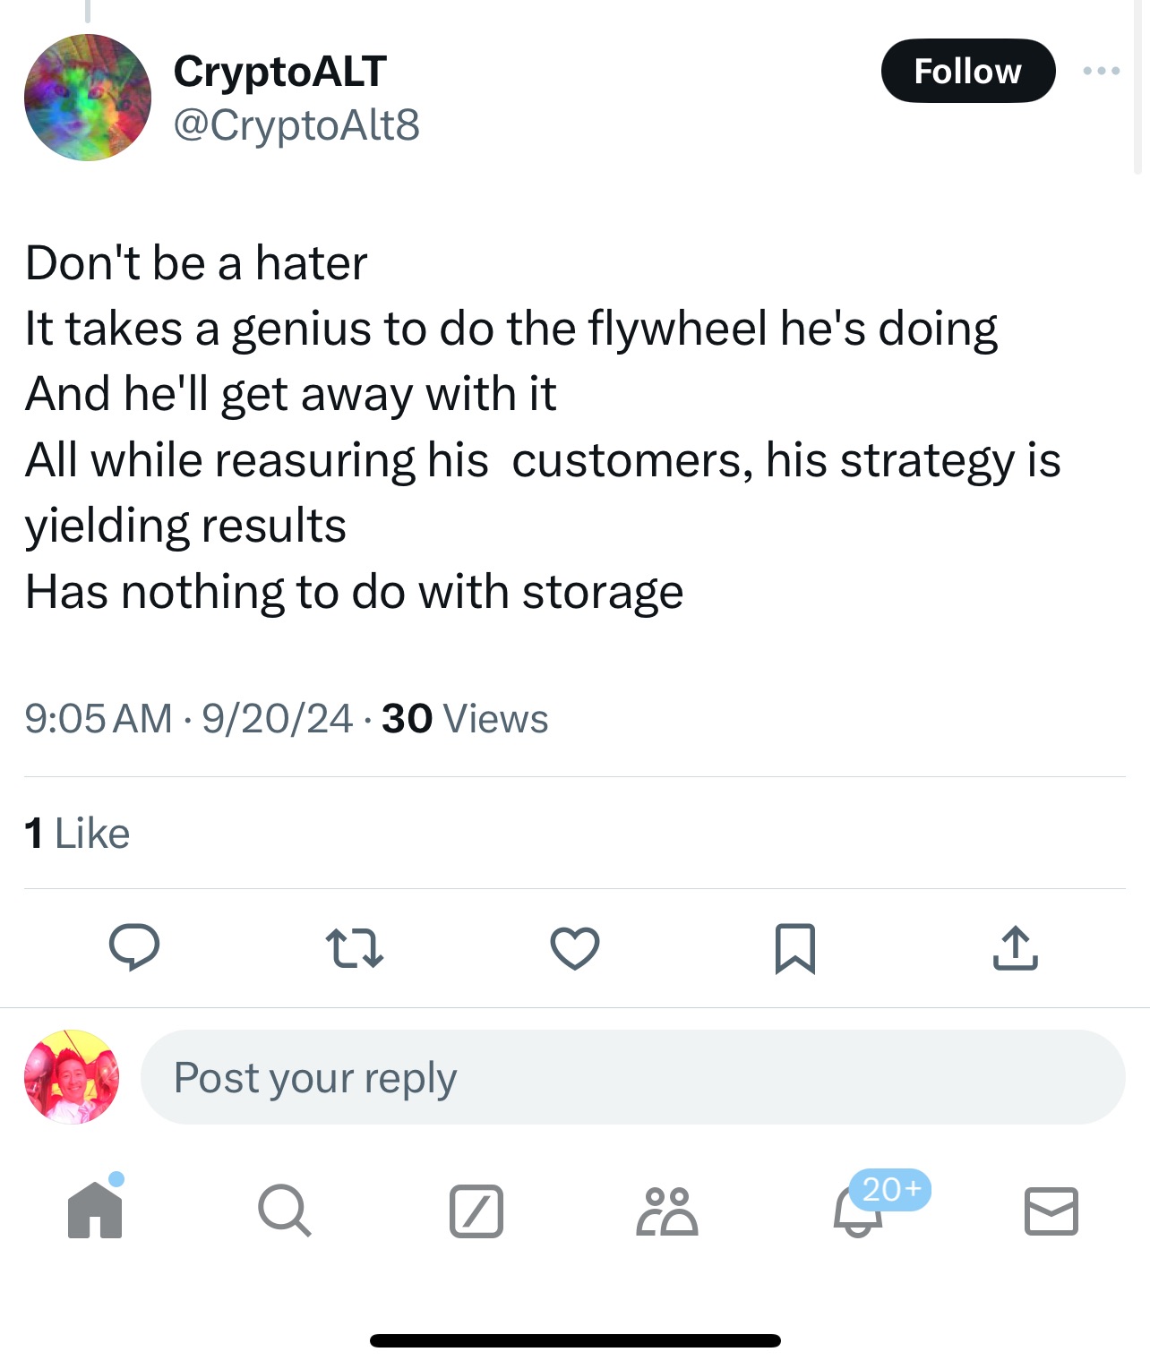Bookmark this post
The image size is (1150, 1369).
click(794, 948)
